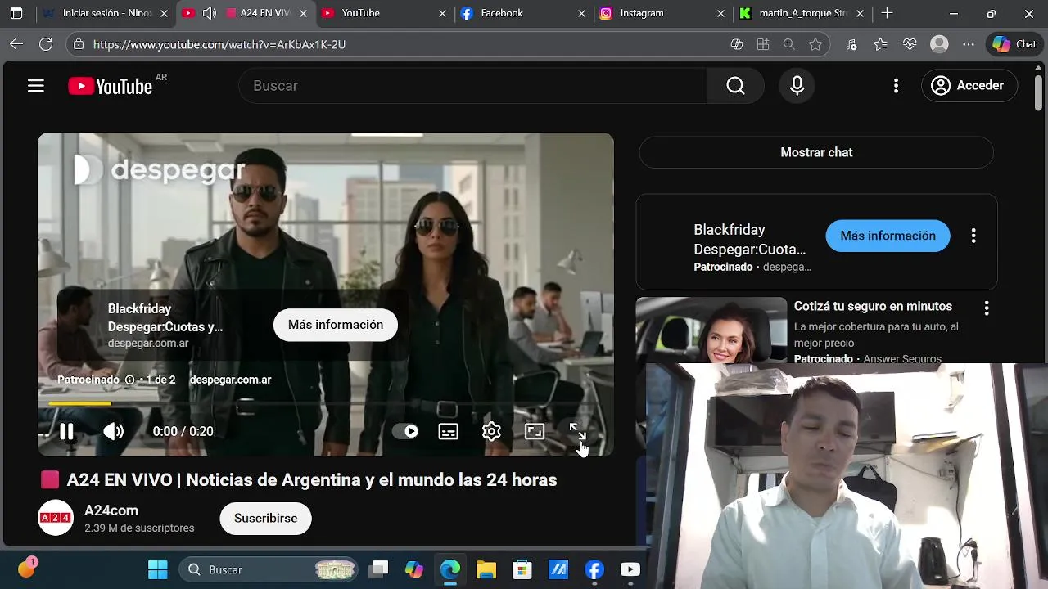Viewport: 1048px width, 589px height.
Task: Open the A24com channel avatar
Action: pos(56,518)
